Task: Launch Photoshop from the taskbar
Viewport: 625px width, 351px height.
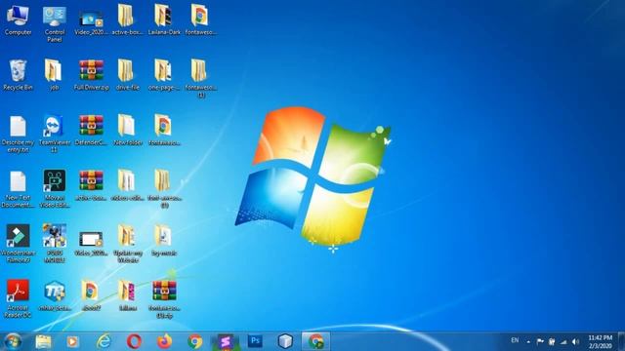Action: [255, 341]
